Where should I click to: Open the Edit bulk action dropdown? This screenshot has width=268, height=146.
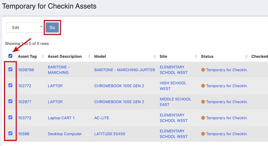[25, 28]
